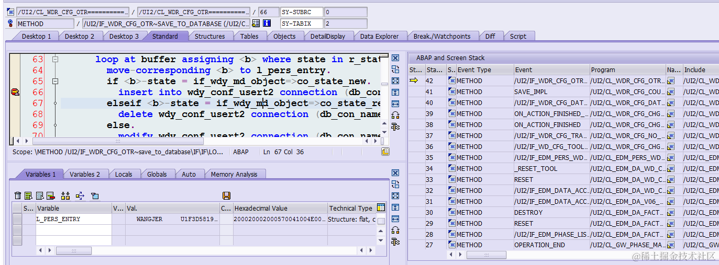Viewport: 719px width, 265px height.
Task: Switch to the Desktop 2 tab
Action: point(80,36)
